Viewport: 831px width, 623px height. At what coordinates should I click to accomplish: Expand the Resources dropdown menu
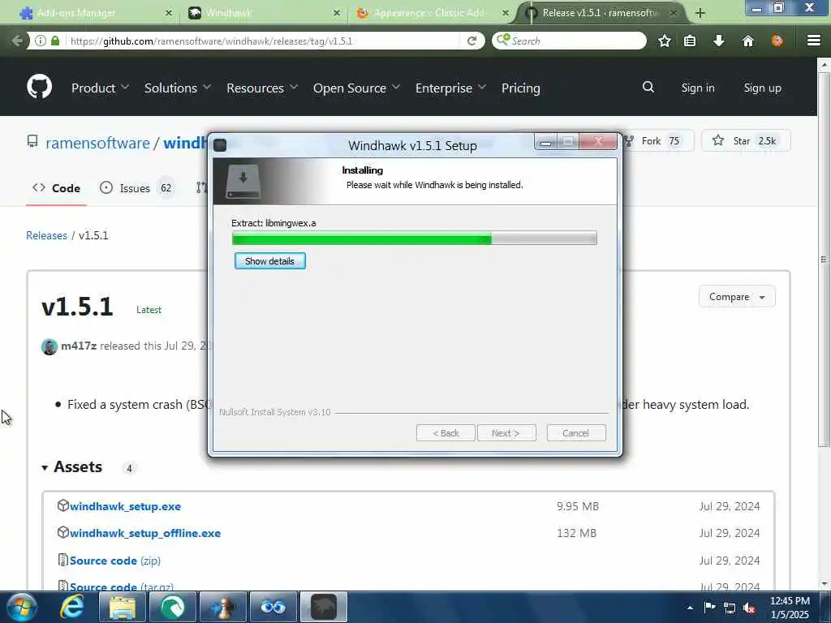pos(262,88)
